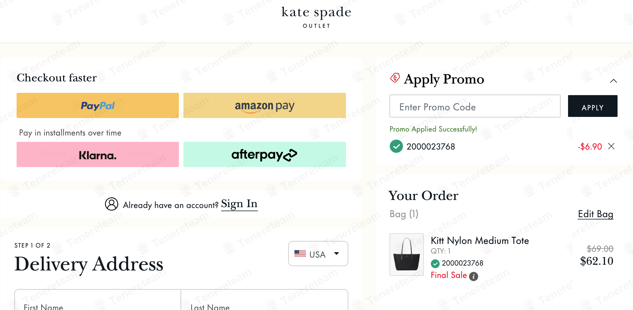
Task: Click the green checkmark under Kitt Tote
Action: tap(435, 263)
